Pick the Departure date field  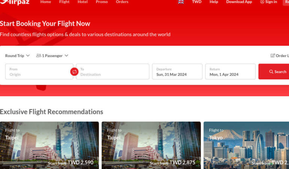pos(177,72)
